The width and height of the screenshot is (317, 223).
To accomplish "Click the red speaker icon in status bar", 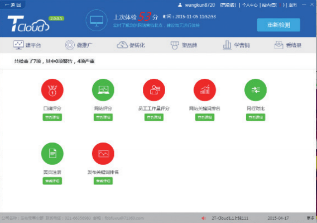I will coord(204,218).
